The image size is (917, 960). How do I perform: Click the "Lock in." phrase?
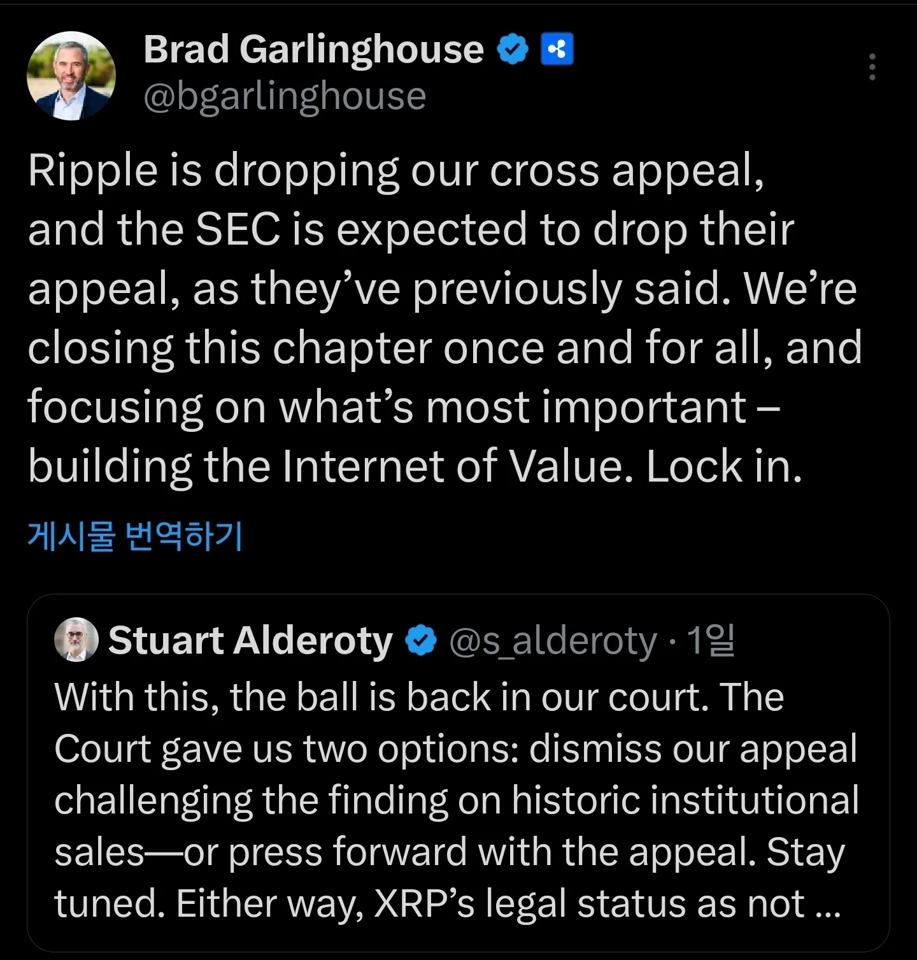tap(724, 467)
